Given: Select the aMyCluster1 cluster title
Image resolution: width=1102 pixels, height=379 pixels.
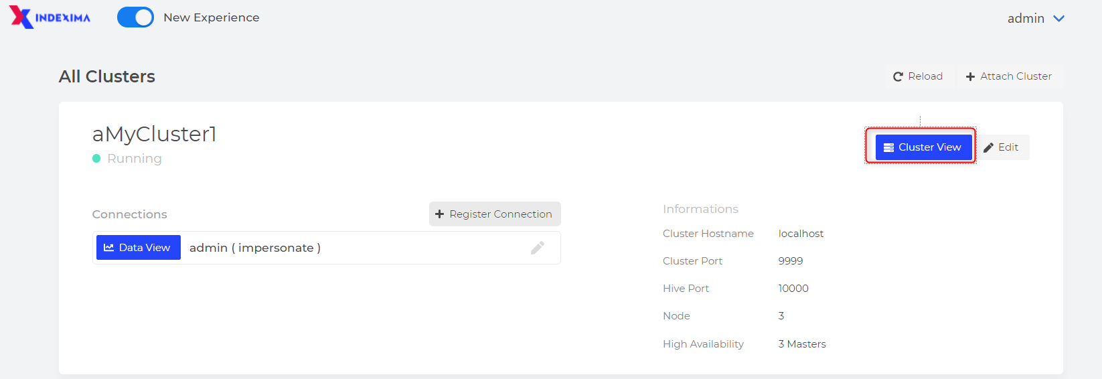Looking at the screenshot, I should click(155, 134).
